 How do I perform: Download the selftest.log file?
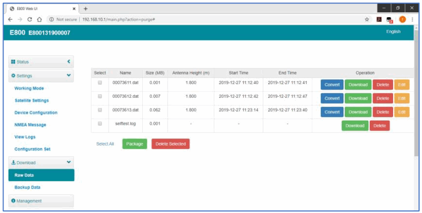coord(355,126)
